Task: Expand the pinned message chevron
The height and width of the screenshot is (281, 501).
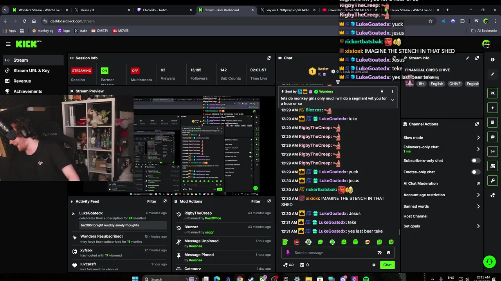Action: 392,100
